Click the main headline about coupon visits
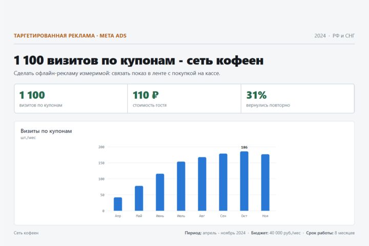369x246 pixels. [138, 60]
